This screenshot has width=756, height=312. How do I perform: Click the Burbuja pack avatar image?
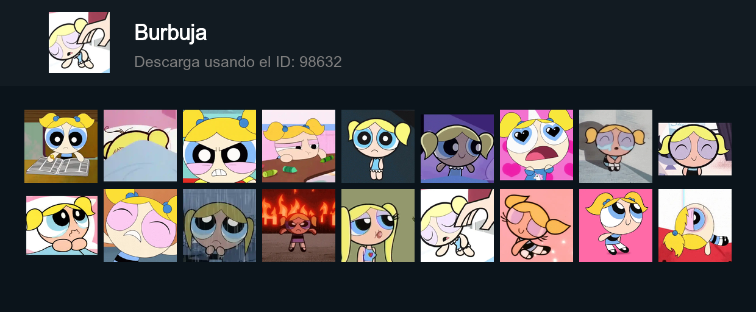[x=79, y=43]
